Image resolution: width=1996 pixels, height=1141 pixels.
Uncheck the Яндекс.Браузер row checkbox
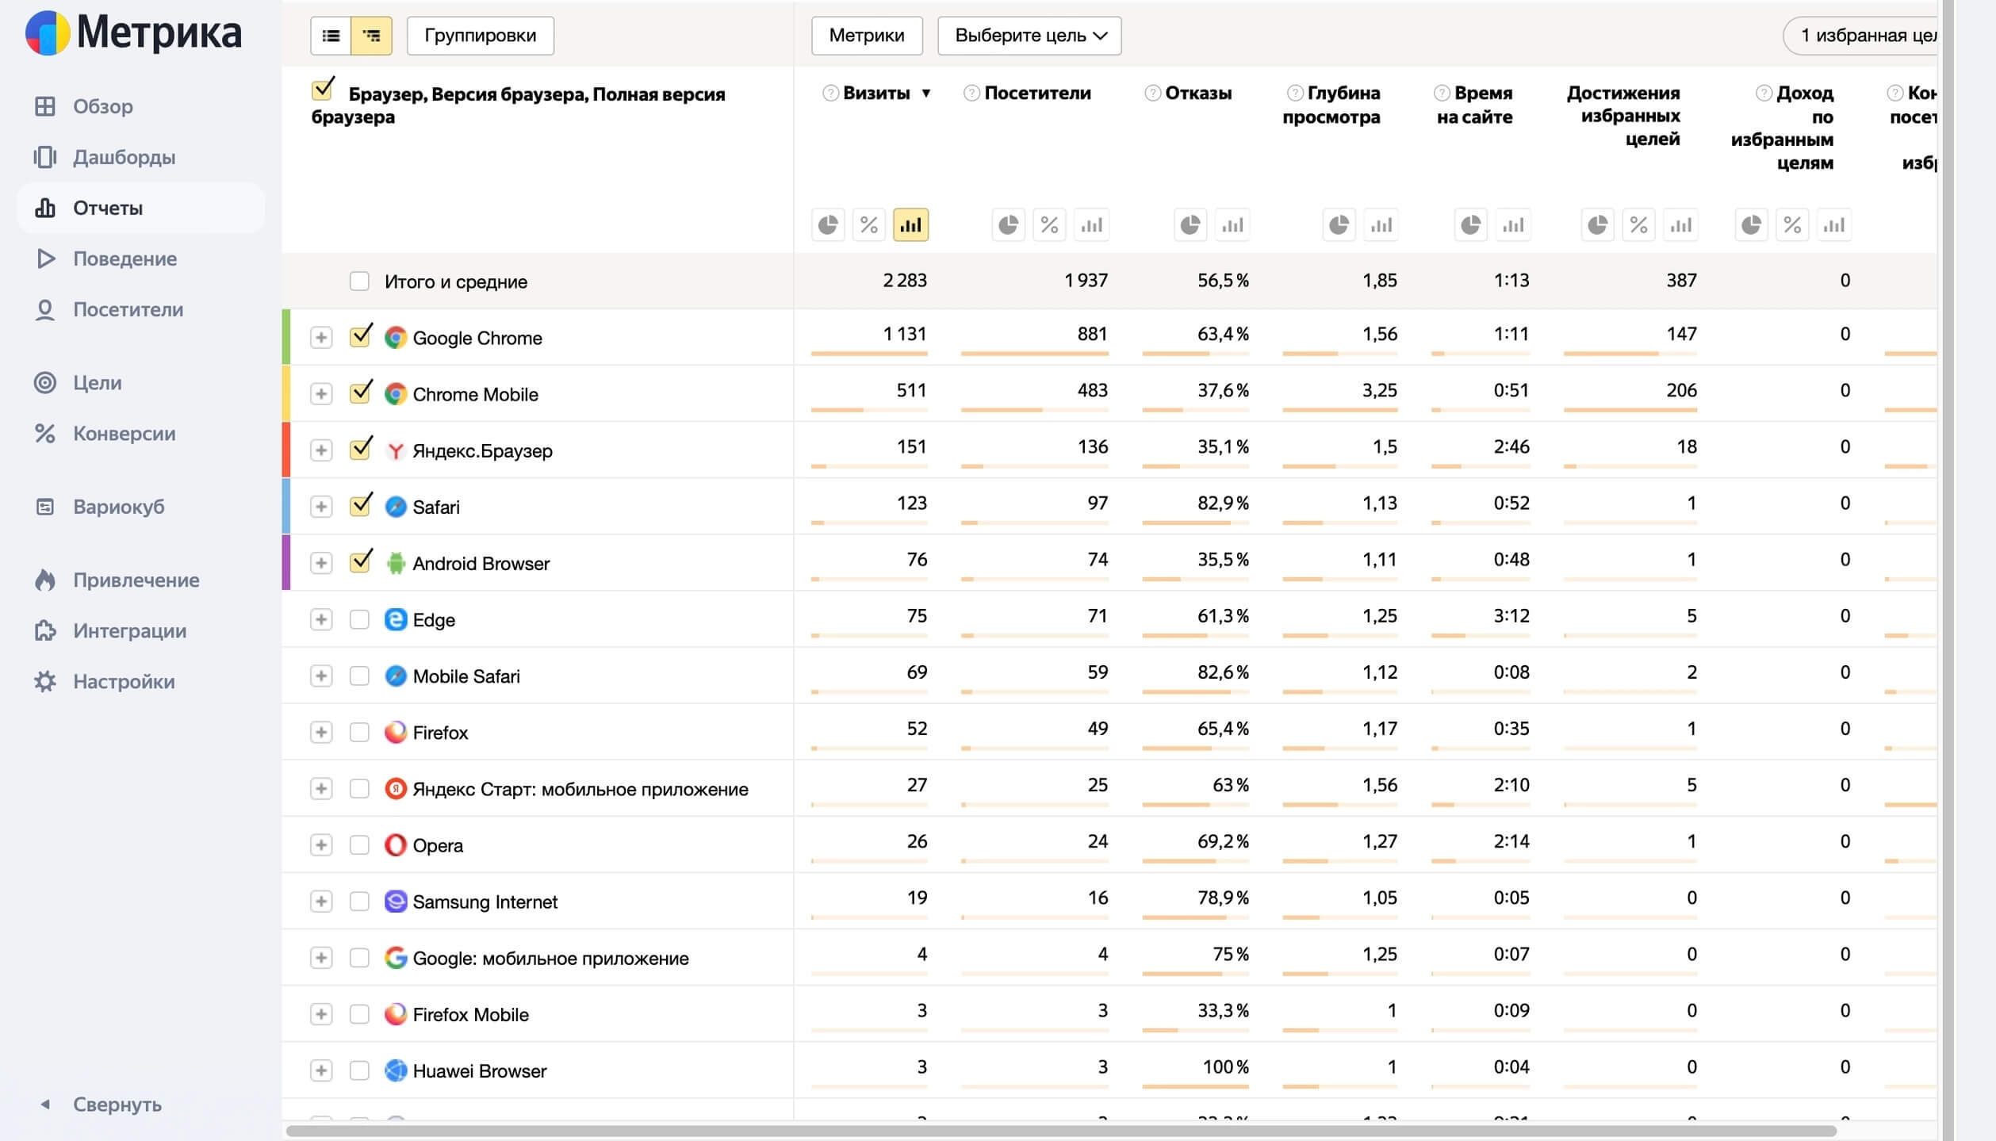tap(360, 450)
